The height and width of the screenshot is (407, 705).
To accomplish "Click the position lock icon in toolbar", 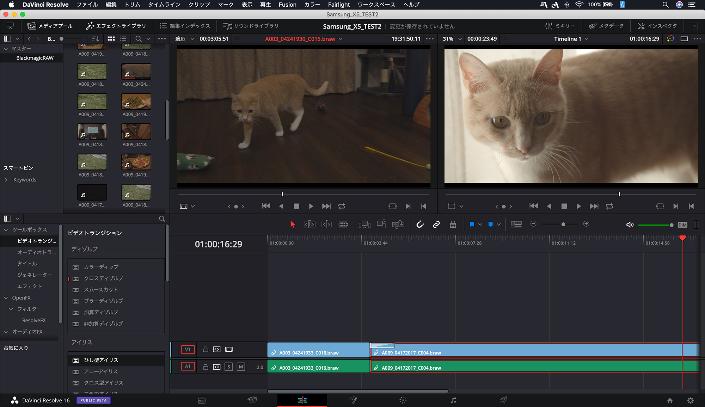I will tap(453, 224).
